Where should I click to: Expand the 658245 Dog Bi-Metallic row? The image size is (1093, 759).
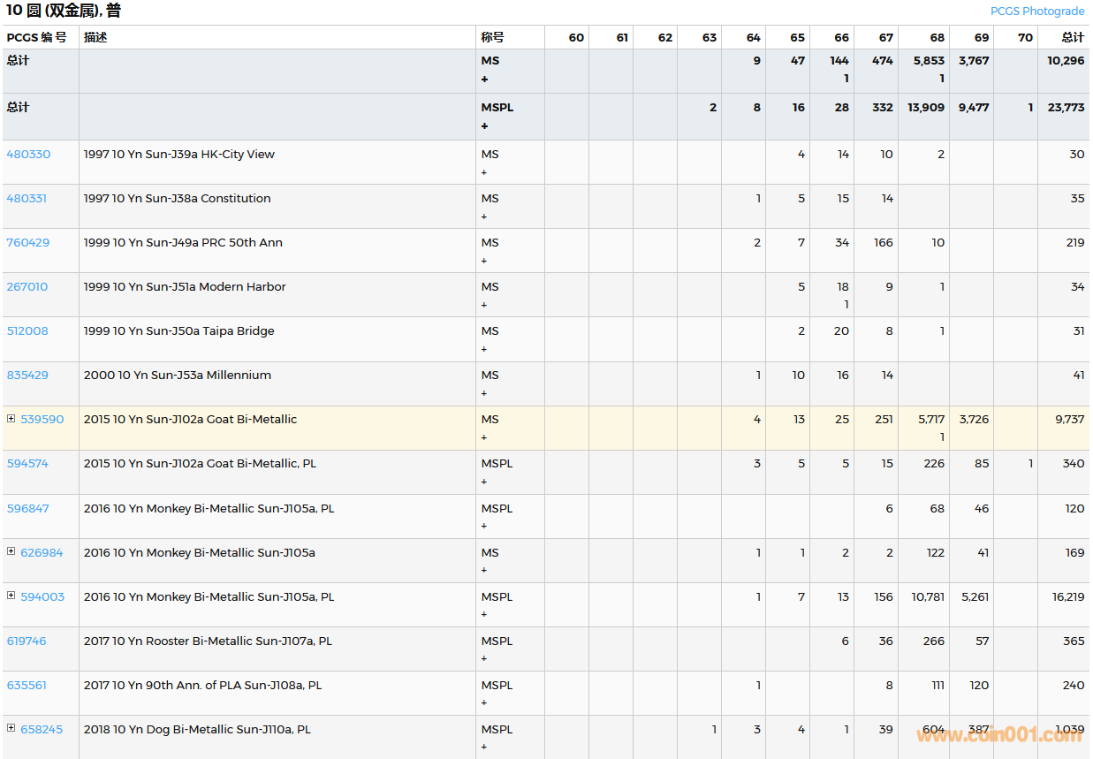pyautogui.click(x=11, y=728)
